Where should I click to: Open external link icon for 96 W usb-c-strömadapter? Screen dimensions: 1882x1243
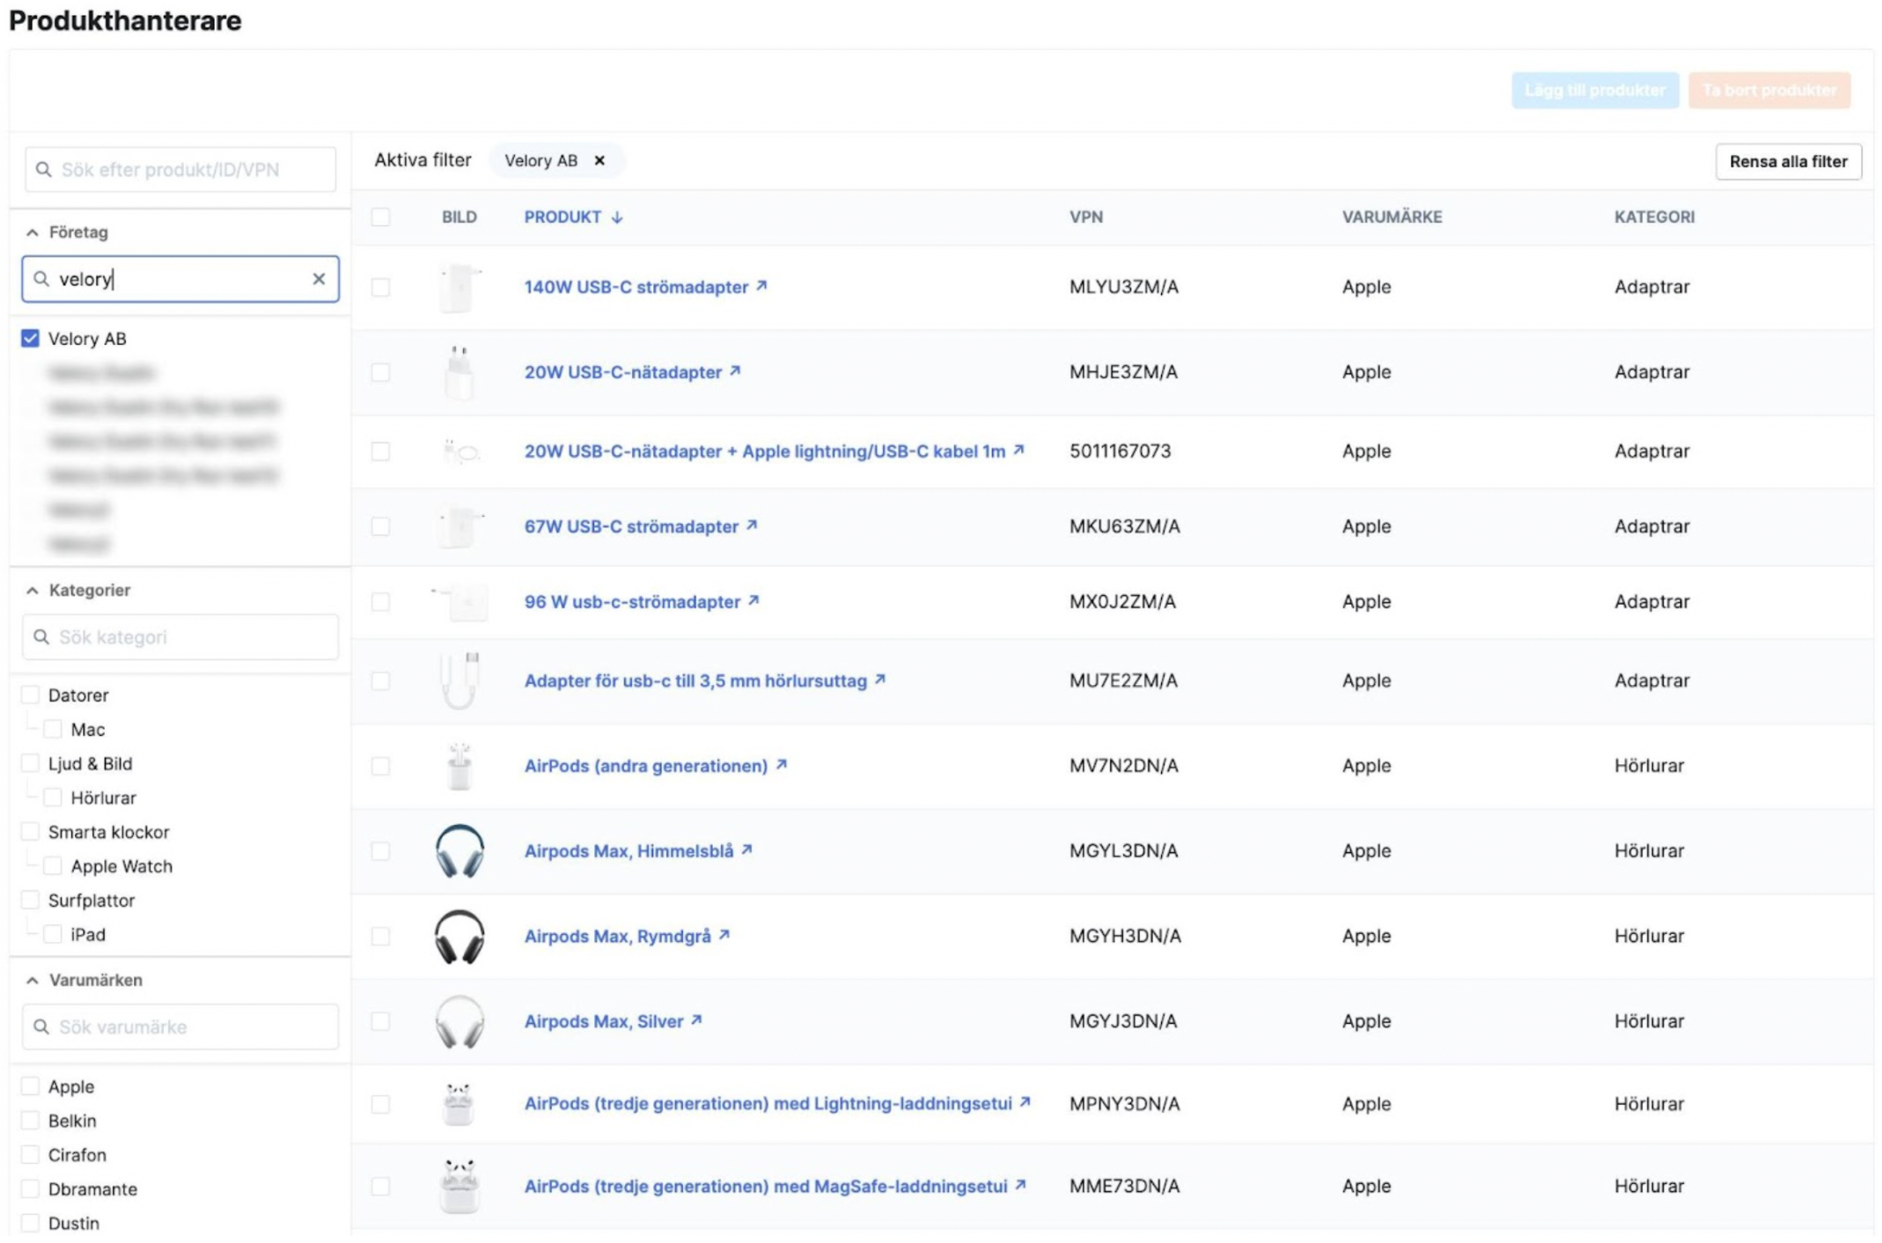(x=754, y=600)
